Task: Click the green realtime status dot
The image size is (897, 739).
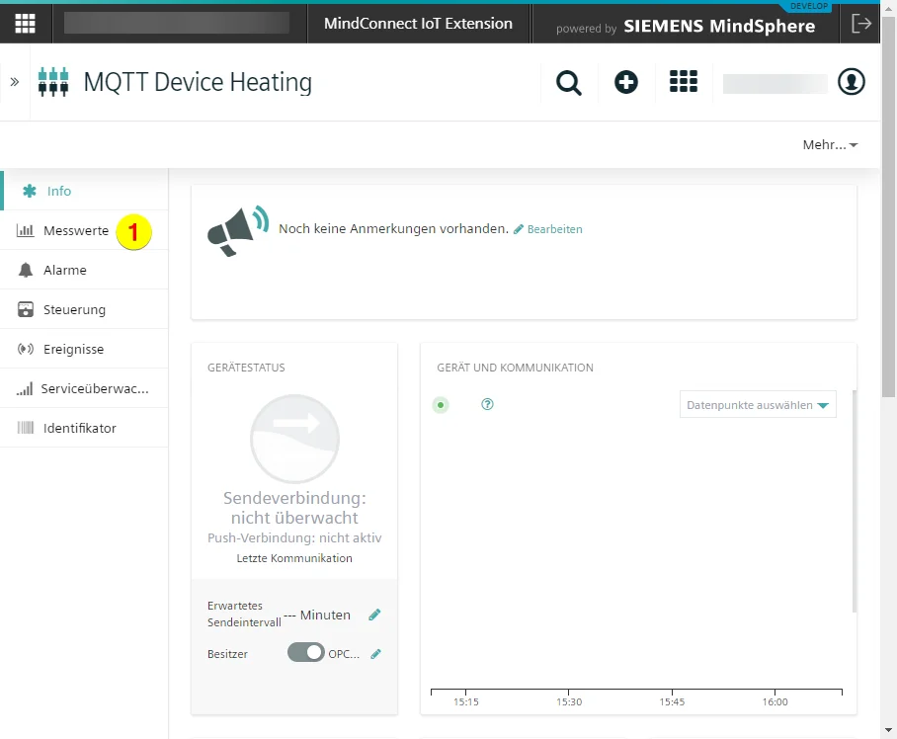Action: (x=441, y=405)
